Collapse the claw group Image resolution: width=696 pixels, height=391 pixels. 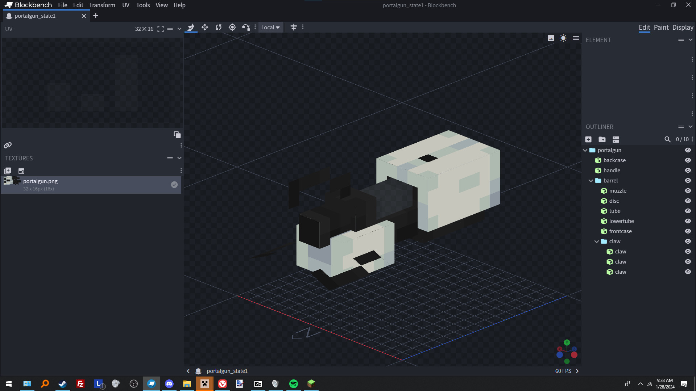click(597, 241)
